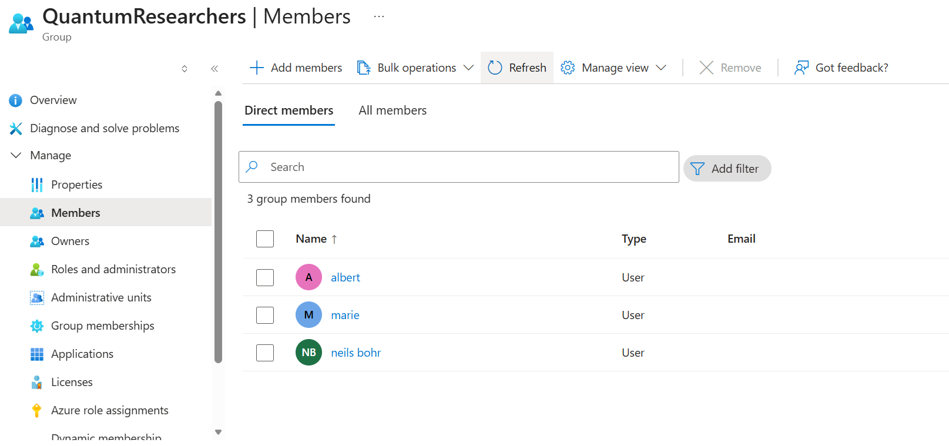This screenshot has height=446, width=949.
Task: Select the checkbox for marie
Action: [x=265, y=315]
